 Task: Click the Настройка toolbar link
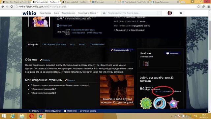click(x=72, y=111)
